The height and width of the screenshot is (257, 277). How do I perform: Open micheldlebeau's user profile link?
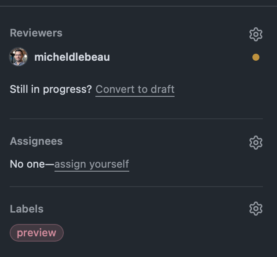(72, 57)
